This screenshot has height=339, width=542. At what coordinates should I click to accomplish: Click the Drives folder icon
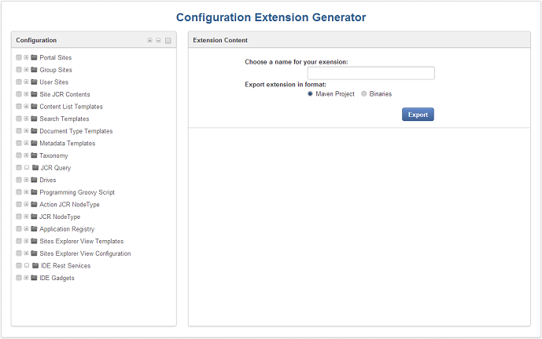click(x=34, y=180)
